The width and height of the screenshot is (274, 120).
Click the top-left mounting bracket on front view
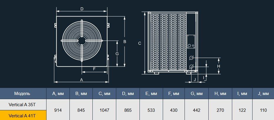[55, 26]
